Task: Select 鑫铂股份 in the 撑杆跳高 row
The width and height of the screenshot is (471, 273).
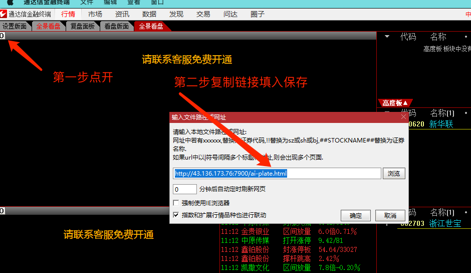Action: tap(255, 259)
